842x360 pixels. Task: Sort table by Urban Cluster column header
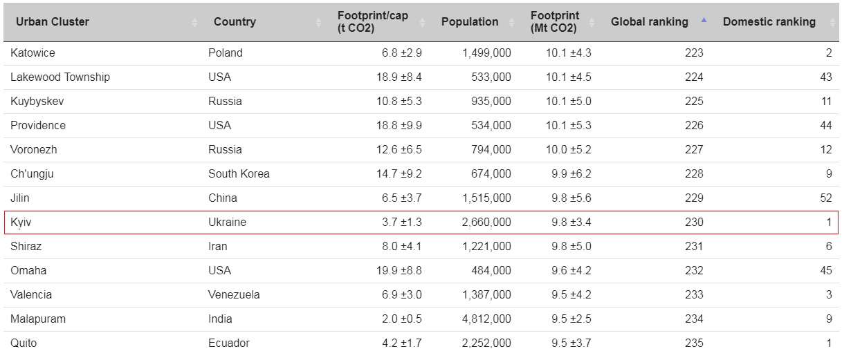point(53,22)
